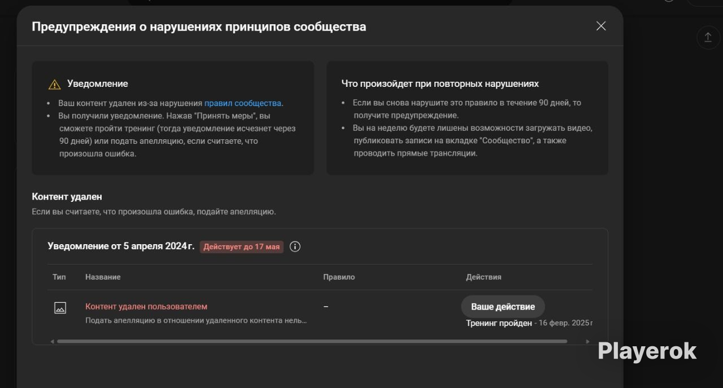Click the 'Действует до 17 мая' badge
This screenshot has height=388, width=723.
pyautogui.click(x=241, y=247)
